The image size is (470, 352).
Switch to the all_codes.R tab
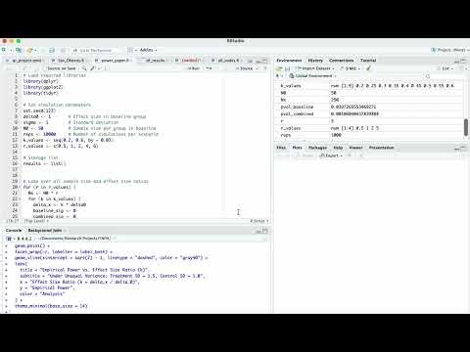tap(228, 61)
